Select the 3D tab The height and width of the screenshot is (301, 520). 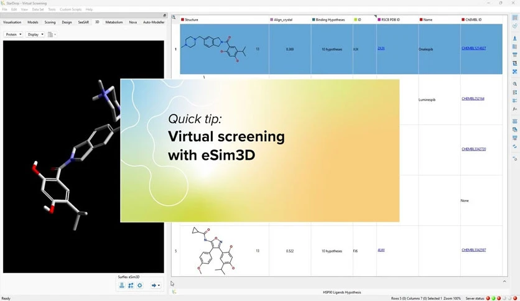tap(97, 22)
